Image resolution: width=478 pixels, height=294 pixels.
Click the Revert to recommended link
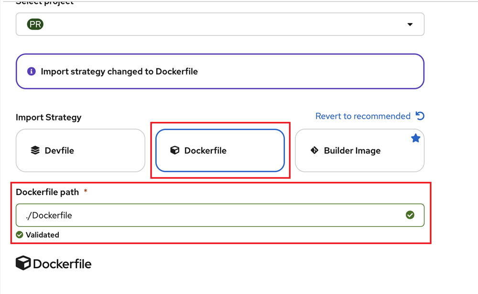pyautogui.click(x=362, y=116)
